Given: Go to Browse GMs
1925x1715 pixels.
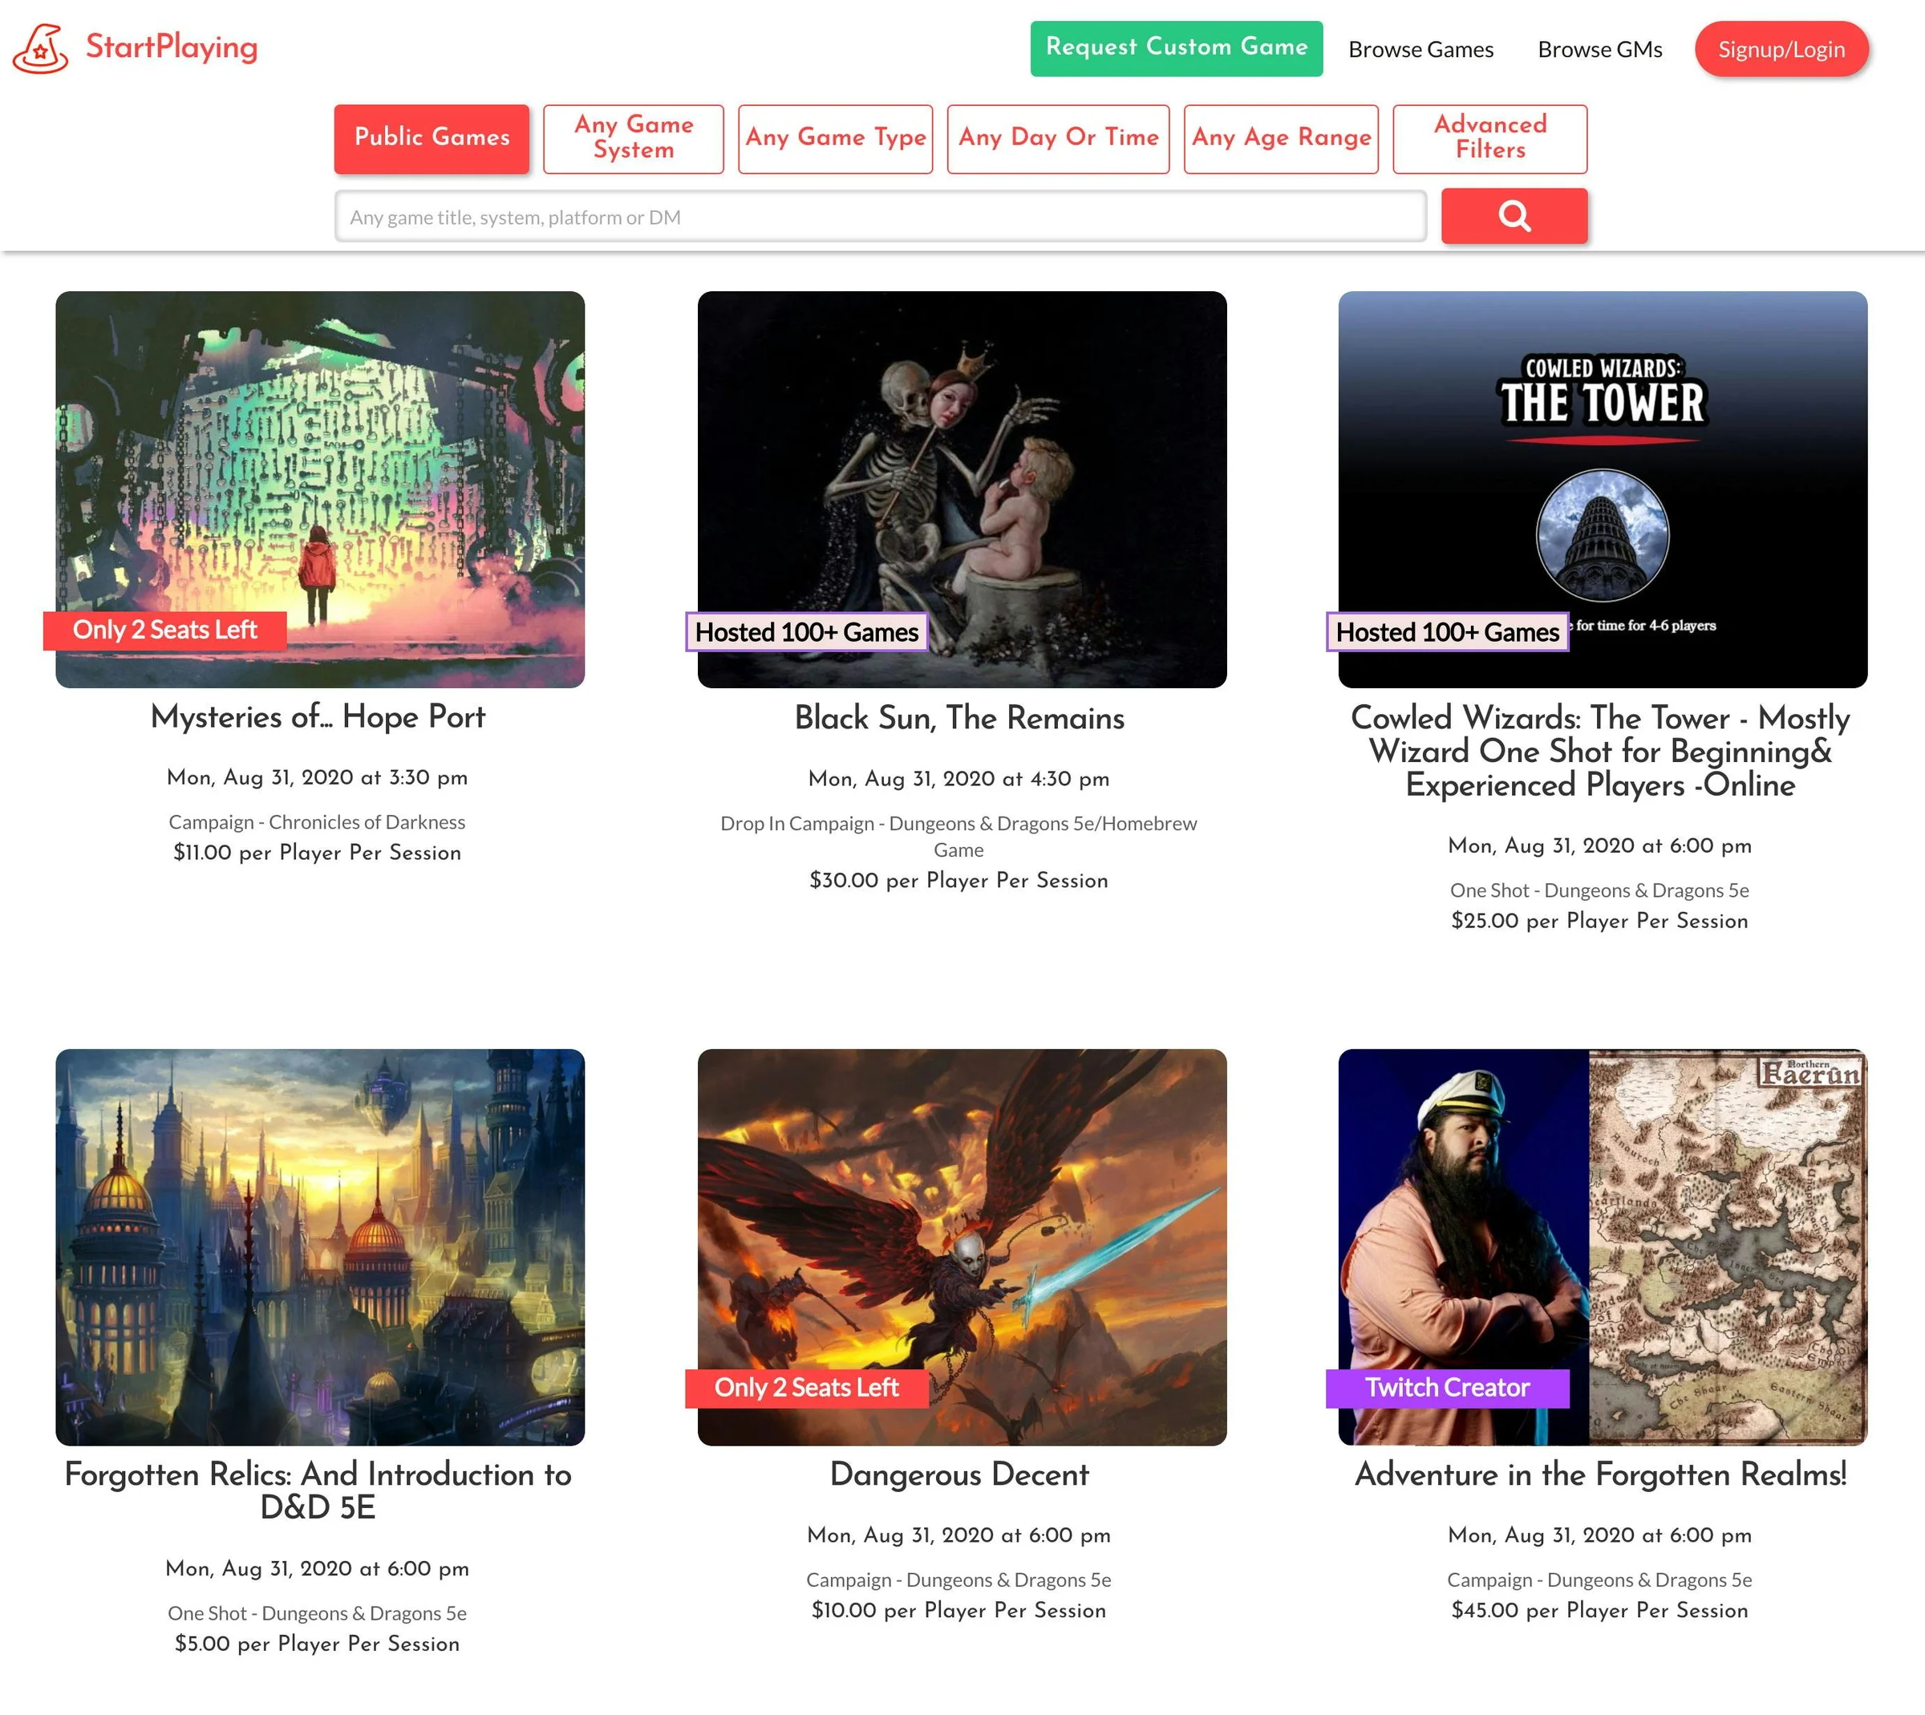Looking at the screenshot, I should [1599, 49].
